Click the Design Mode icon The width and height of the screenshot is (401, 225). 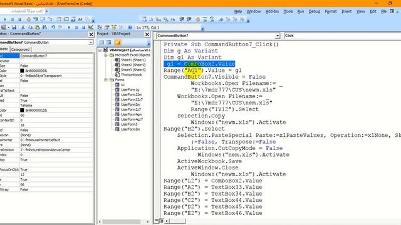91,27
